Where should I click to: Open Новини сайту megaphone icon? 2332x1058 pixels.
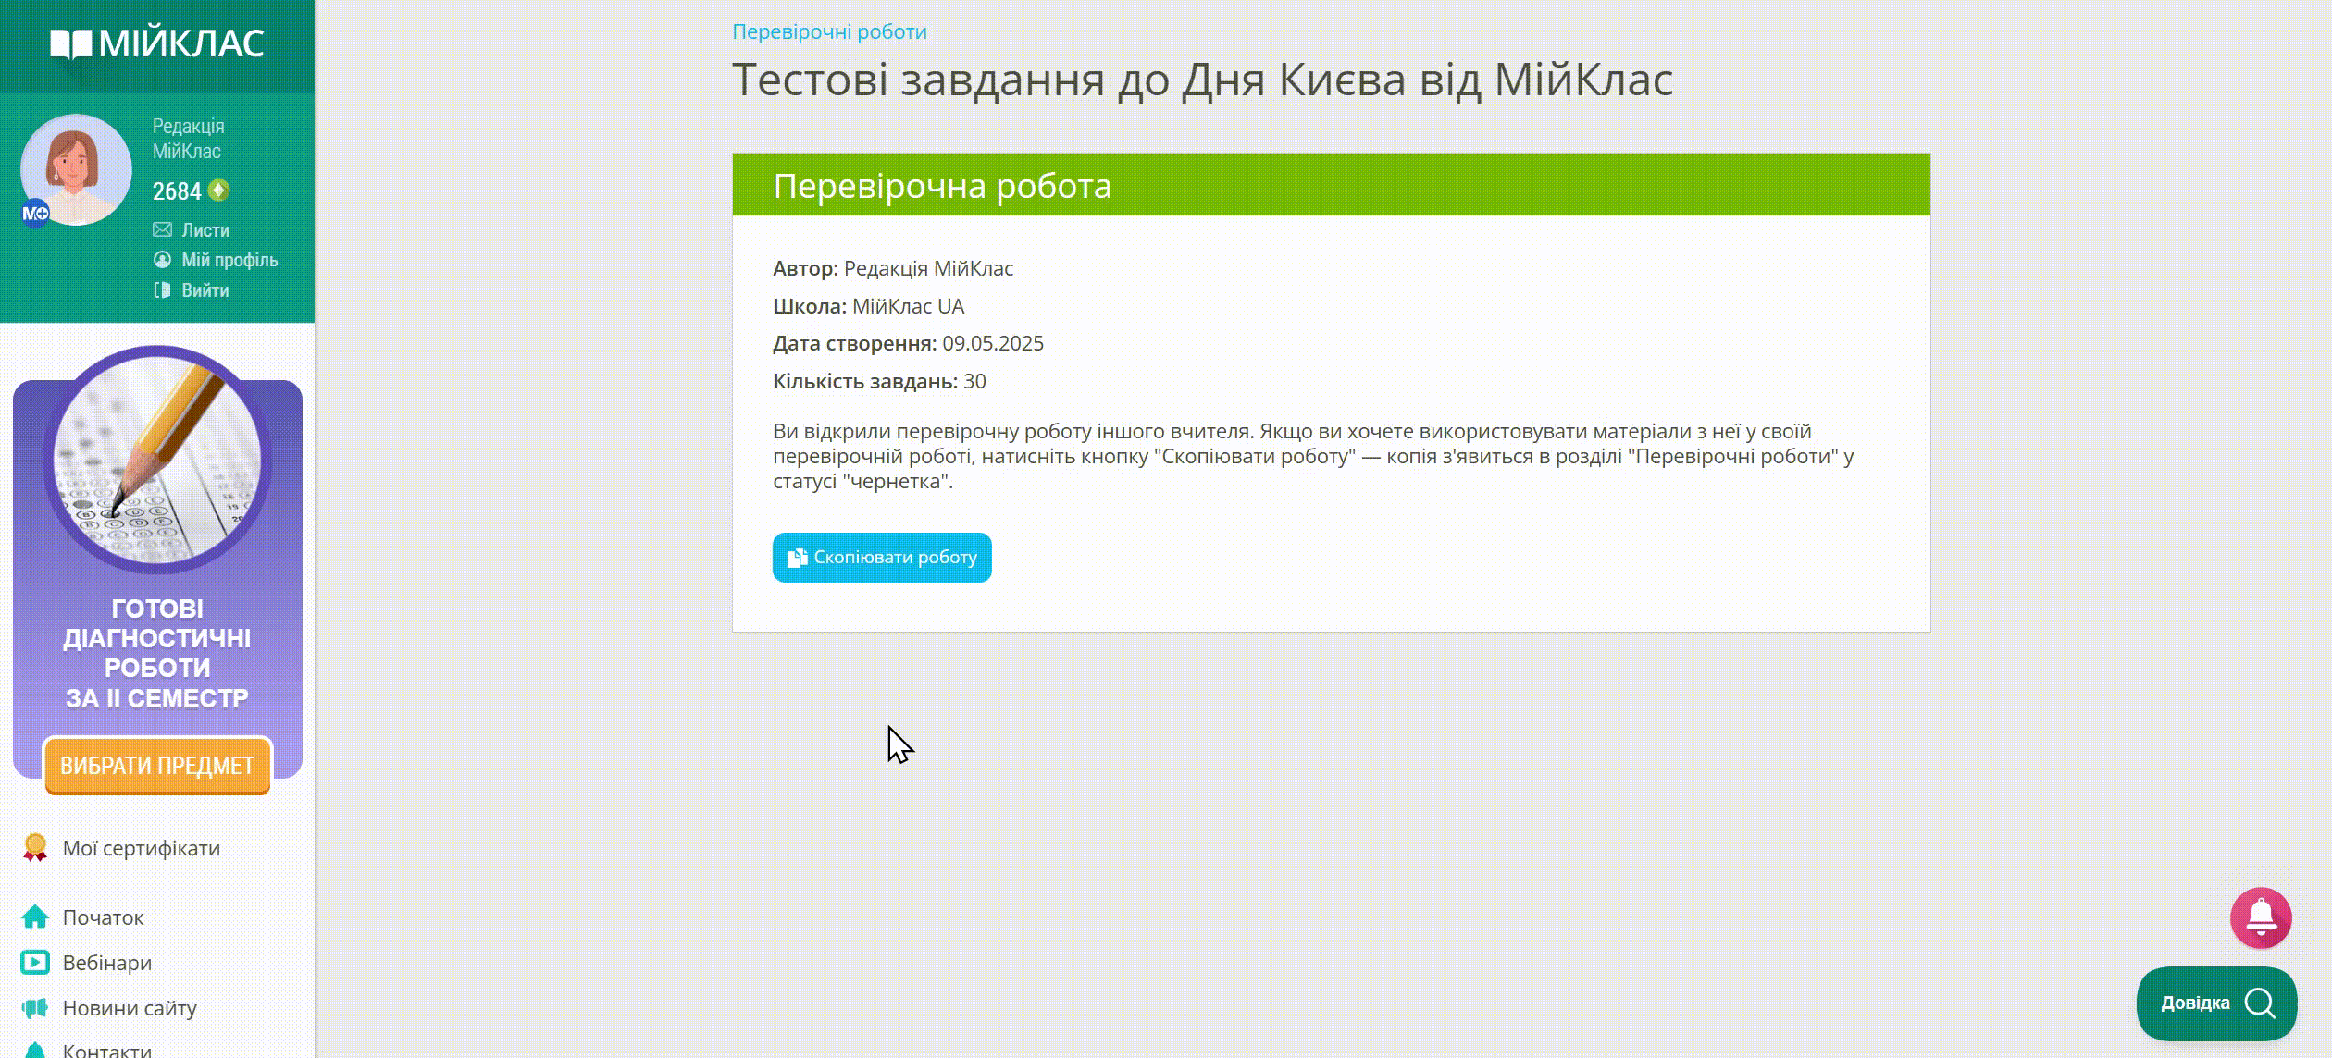35,1008
